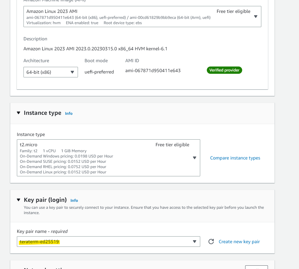
Task: Open Info beside Instance type heading
Action: click(68, 113)
